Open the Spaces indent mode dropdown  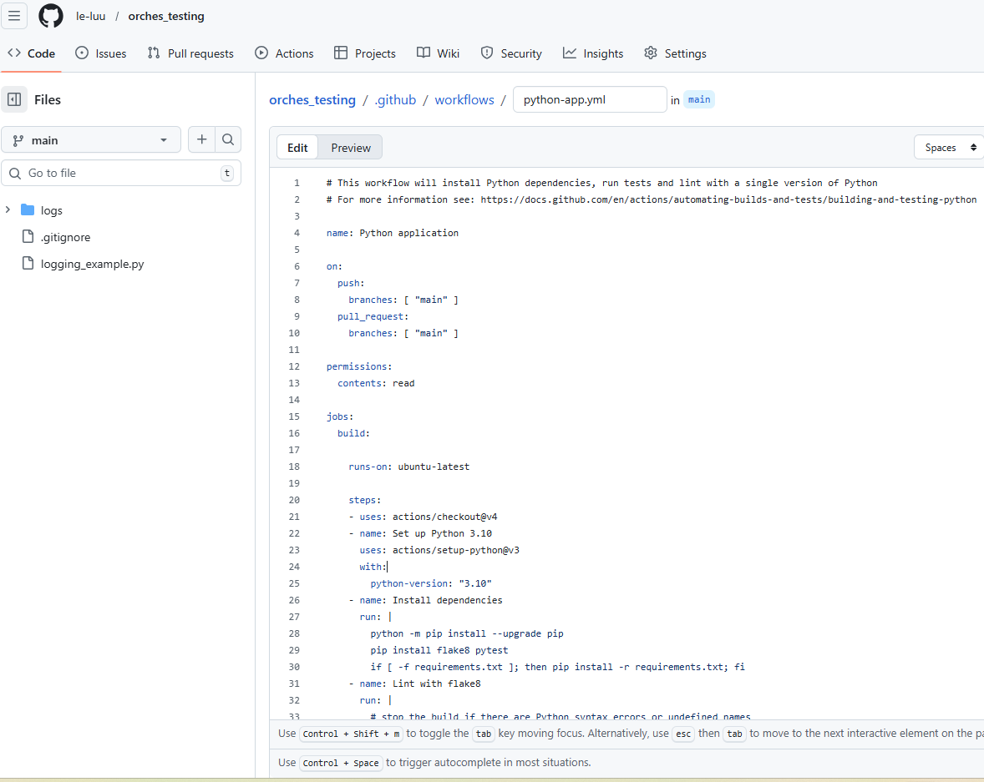[950, 148]
